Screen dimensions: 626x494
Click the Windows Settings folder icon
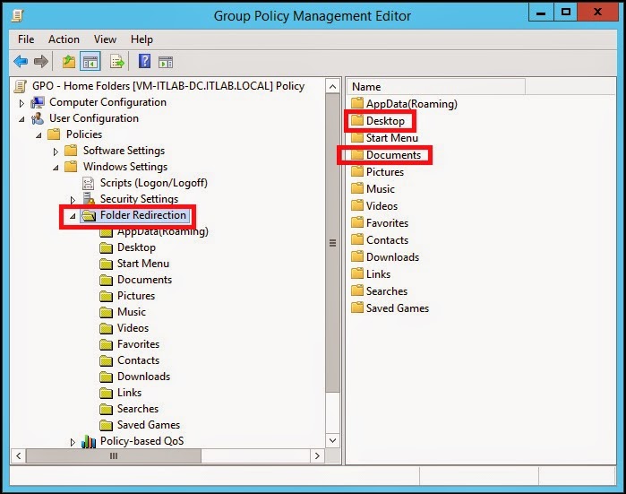71,166
